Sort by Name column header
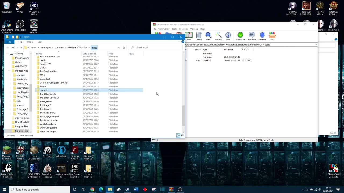344x193 pixels. tap(58, 54)
